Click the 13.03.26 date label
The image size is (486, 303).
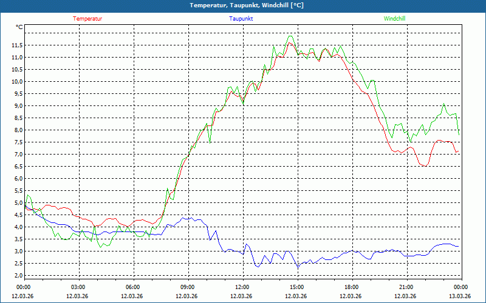click(460, 296)
